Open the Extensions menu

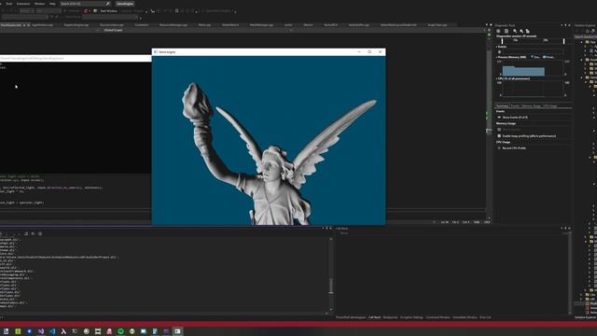tap(23, 4)
